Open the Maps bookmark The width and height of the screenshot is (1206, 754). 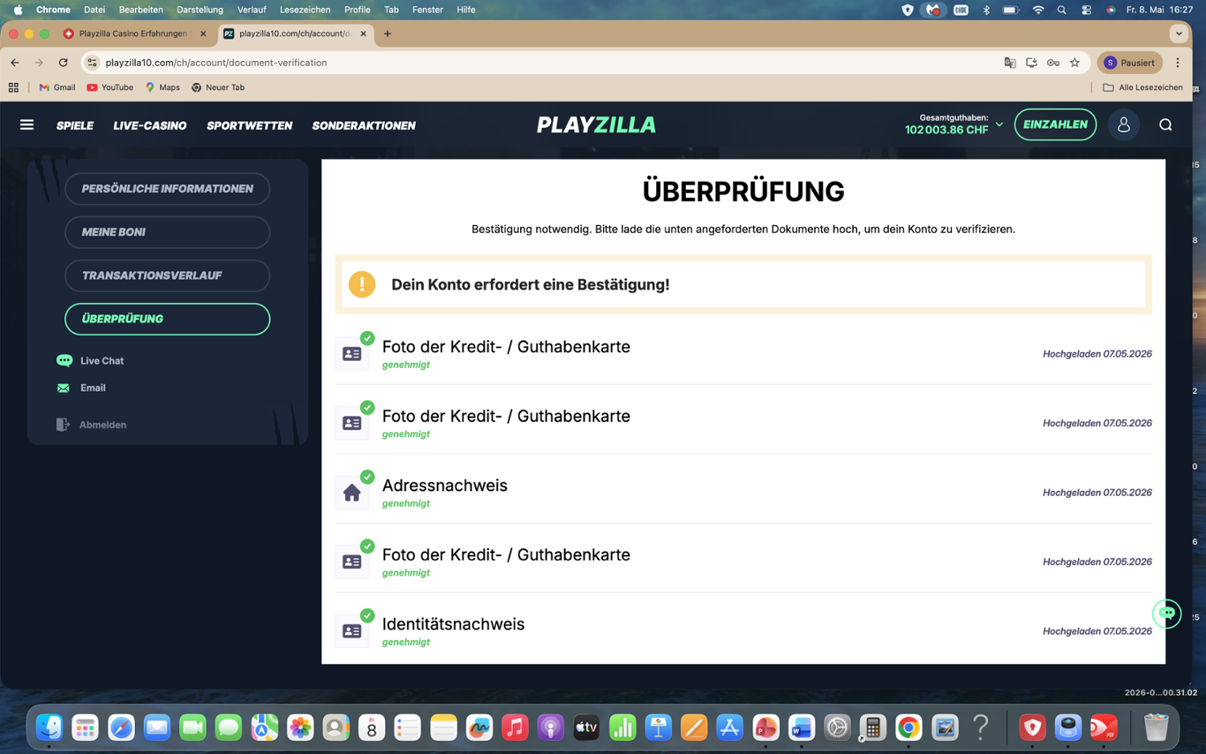tap(162, 88)
